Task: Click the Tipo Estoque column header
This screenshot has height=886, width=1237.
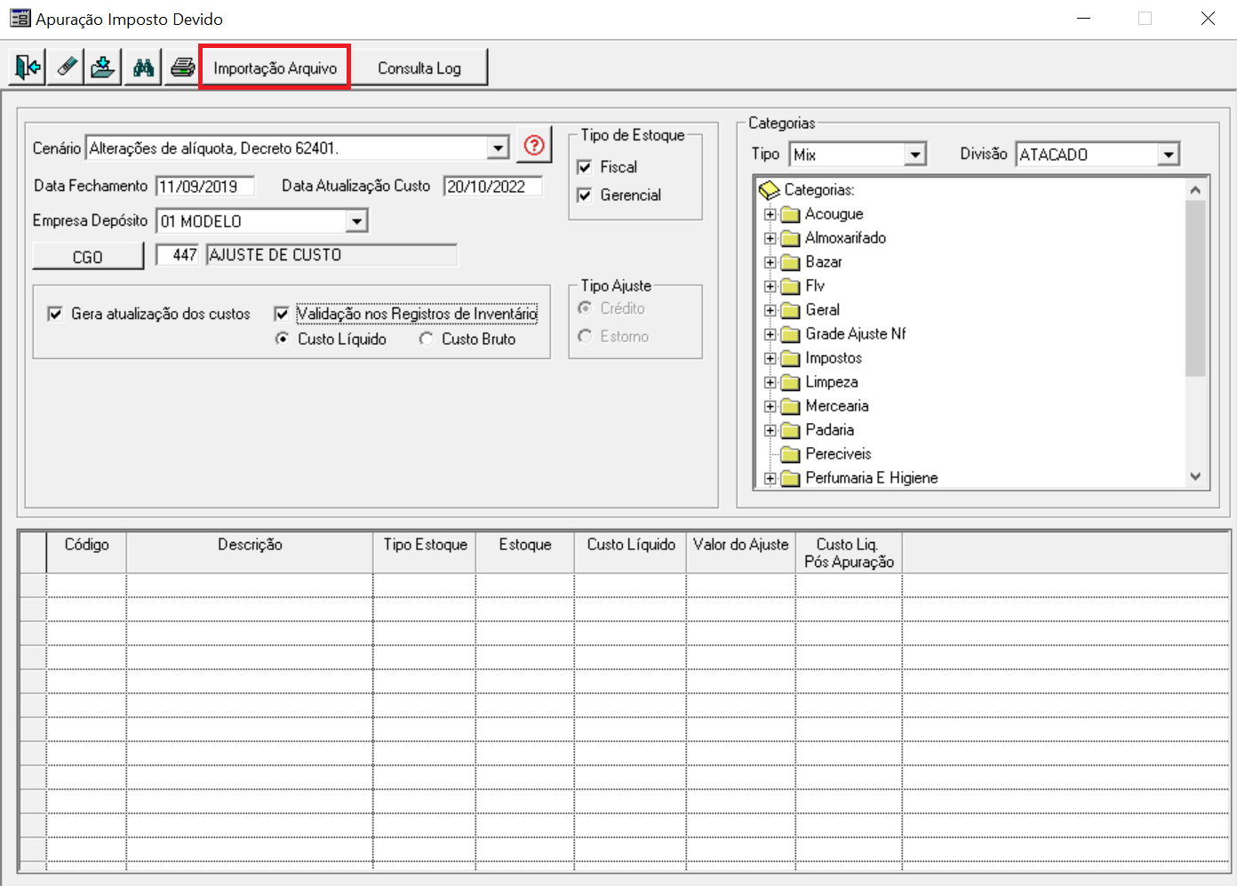Action: coord(425,552)
